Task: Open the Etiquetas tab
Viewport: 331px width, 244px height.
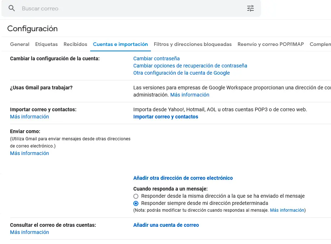Action: point(46,44)
